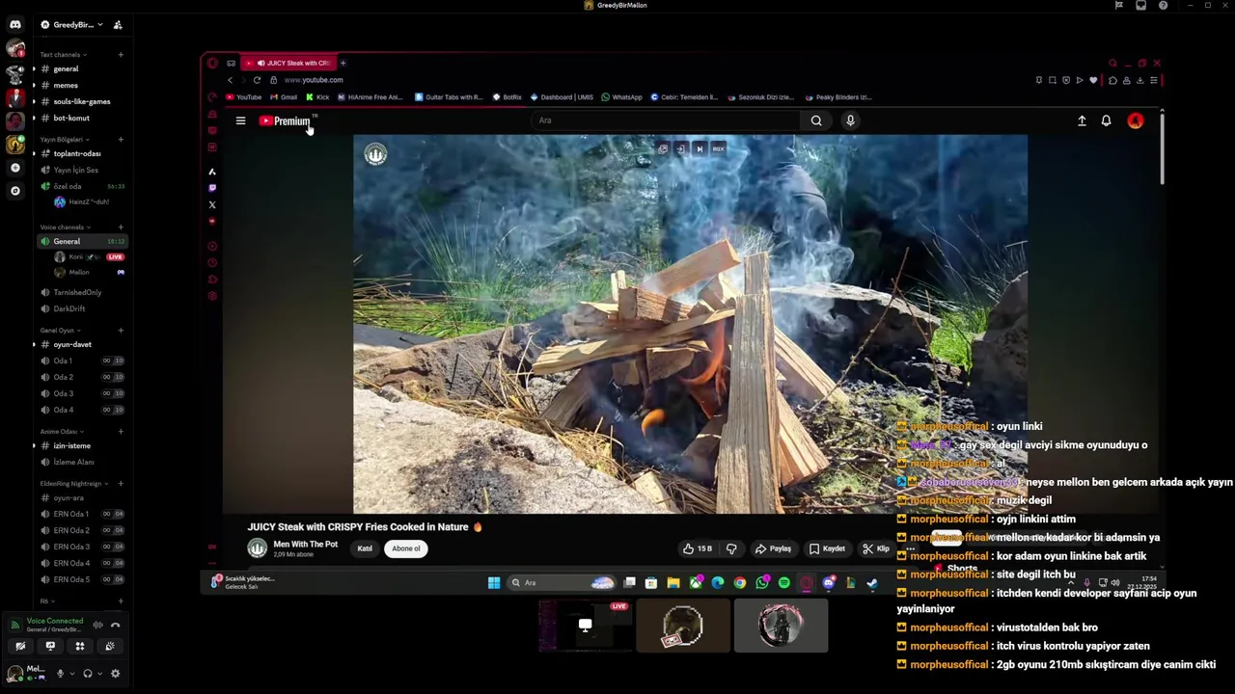Screen dimensions: 1235x694
Task: Collapse the Genel Oyun category
Action: tap(60, 330)
